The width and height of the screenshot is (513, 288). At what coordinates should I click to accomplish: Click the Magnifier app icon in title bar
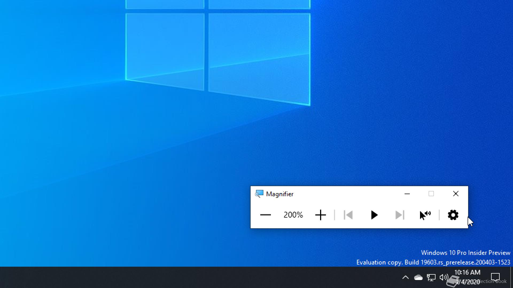(259, 194)
